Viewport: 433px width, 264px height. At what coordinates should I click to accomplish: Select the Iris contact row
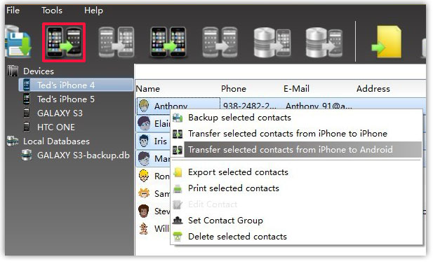153,141
